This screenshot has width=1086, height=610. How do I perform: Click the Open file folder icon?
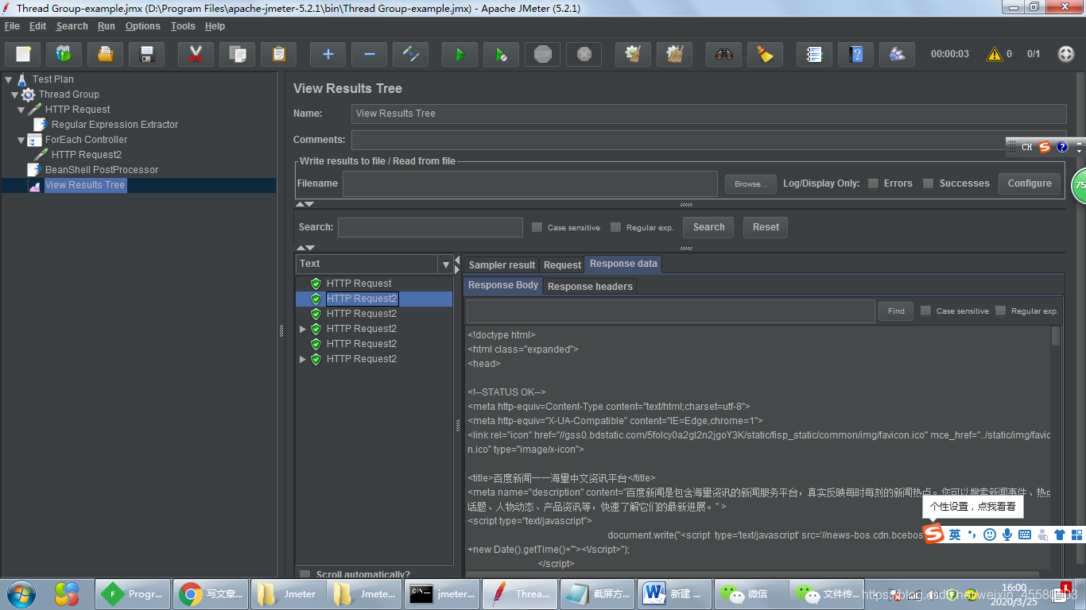coord(105,54)
